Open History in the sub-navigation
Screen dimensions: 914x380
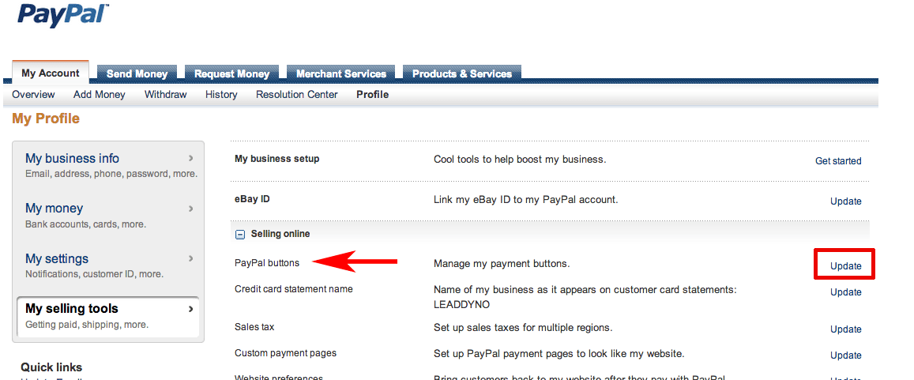click(221, 95)
